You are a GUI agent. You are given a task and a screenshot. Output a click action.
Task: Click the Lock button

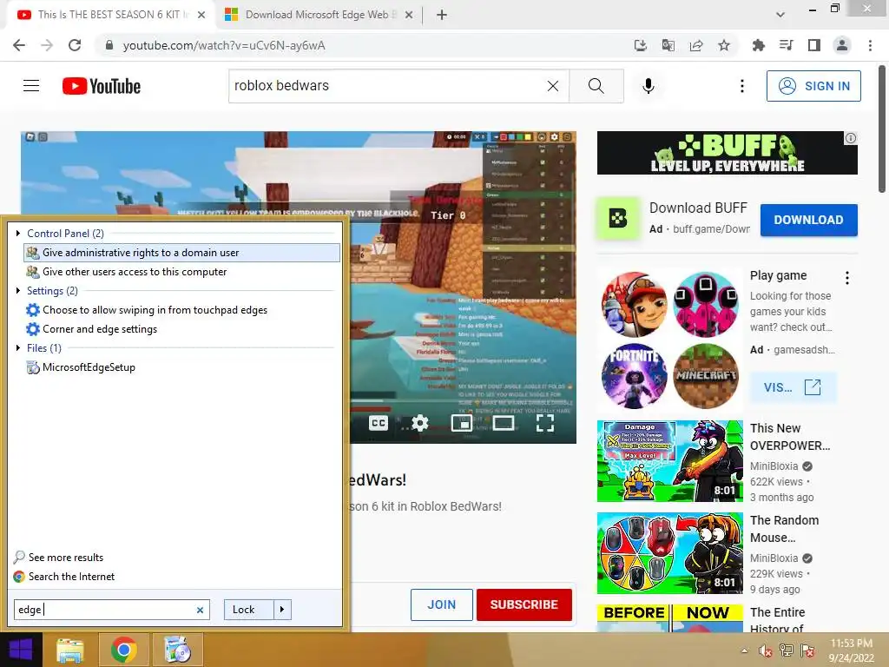[x=248, y=610]
